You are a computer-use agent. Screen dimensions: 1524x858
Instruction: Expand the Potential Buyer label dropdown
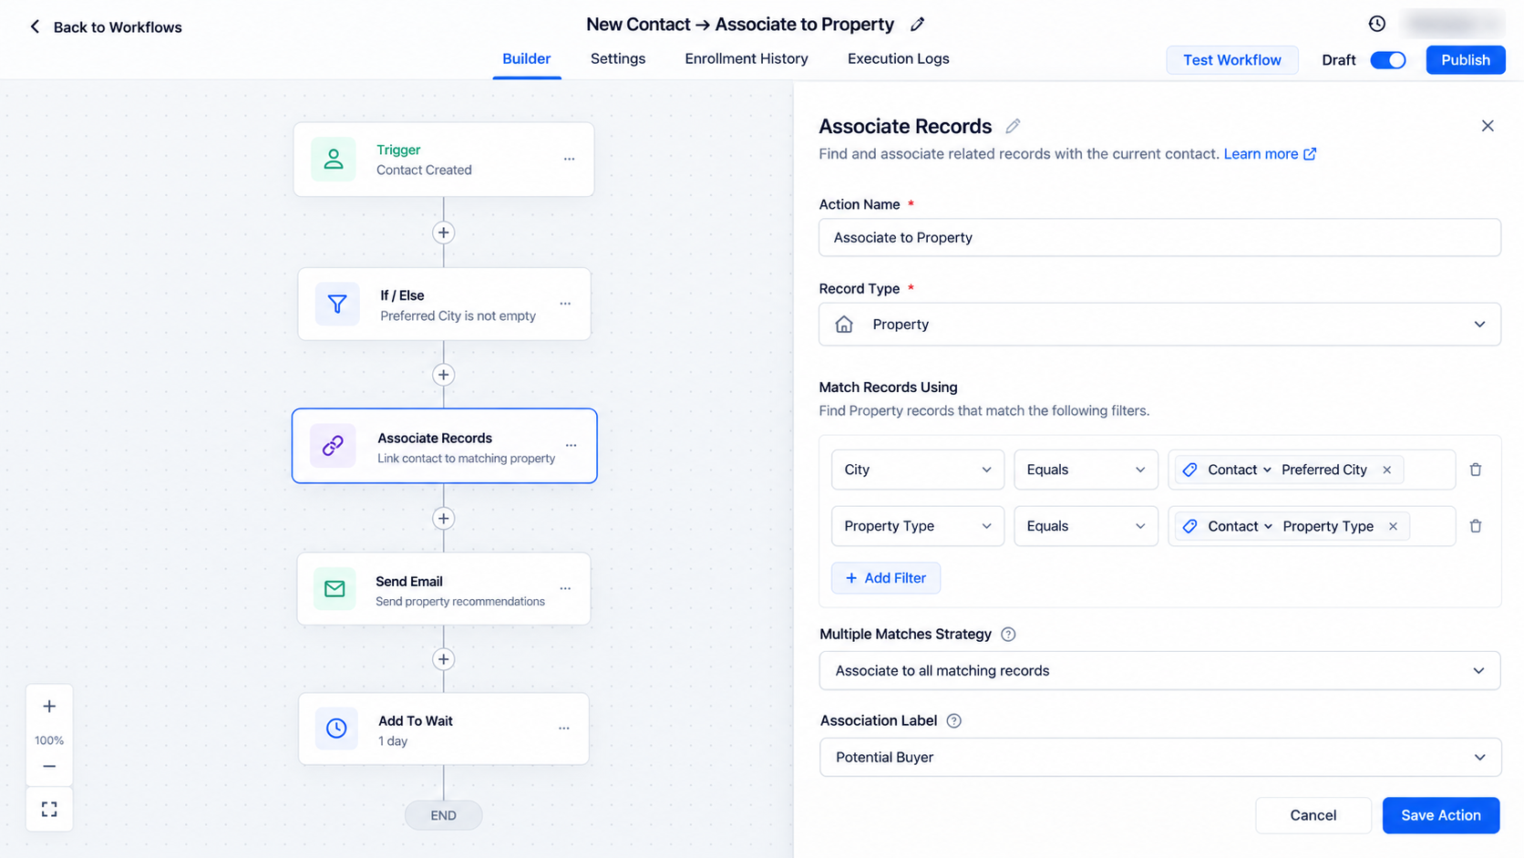(1159, 758)
